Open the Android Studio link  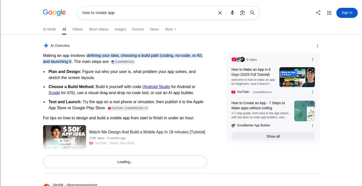click(157, 87)
